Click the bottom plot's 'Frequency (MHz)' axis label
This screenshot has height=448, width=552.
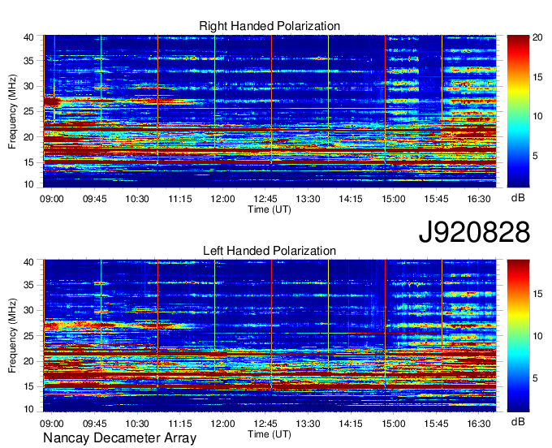[12, 336]
